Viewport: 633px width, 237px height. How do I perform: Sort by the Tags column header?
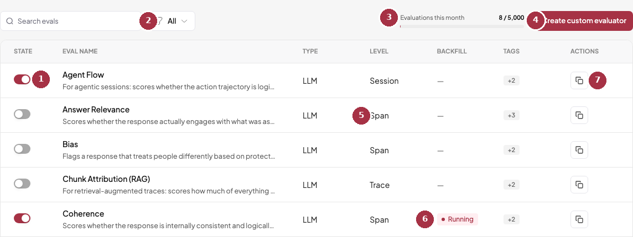(x=511, y=51)
